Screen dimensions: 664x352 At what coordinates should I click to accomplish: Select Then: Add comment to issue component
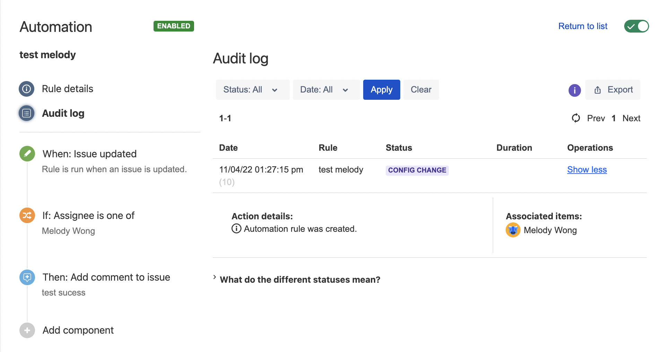click(x=106, y=277)
